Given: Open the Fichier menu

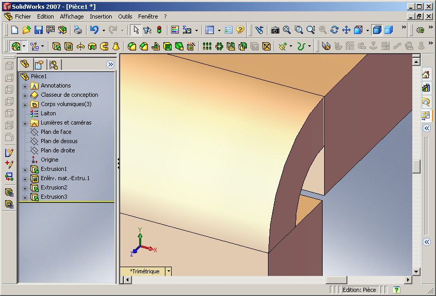Looking at the screenshot, I should point(23,16).
